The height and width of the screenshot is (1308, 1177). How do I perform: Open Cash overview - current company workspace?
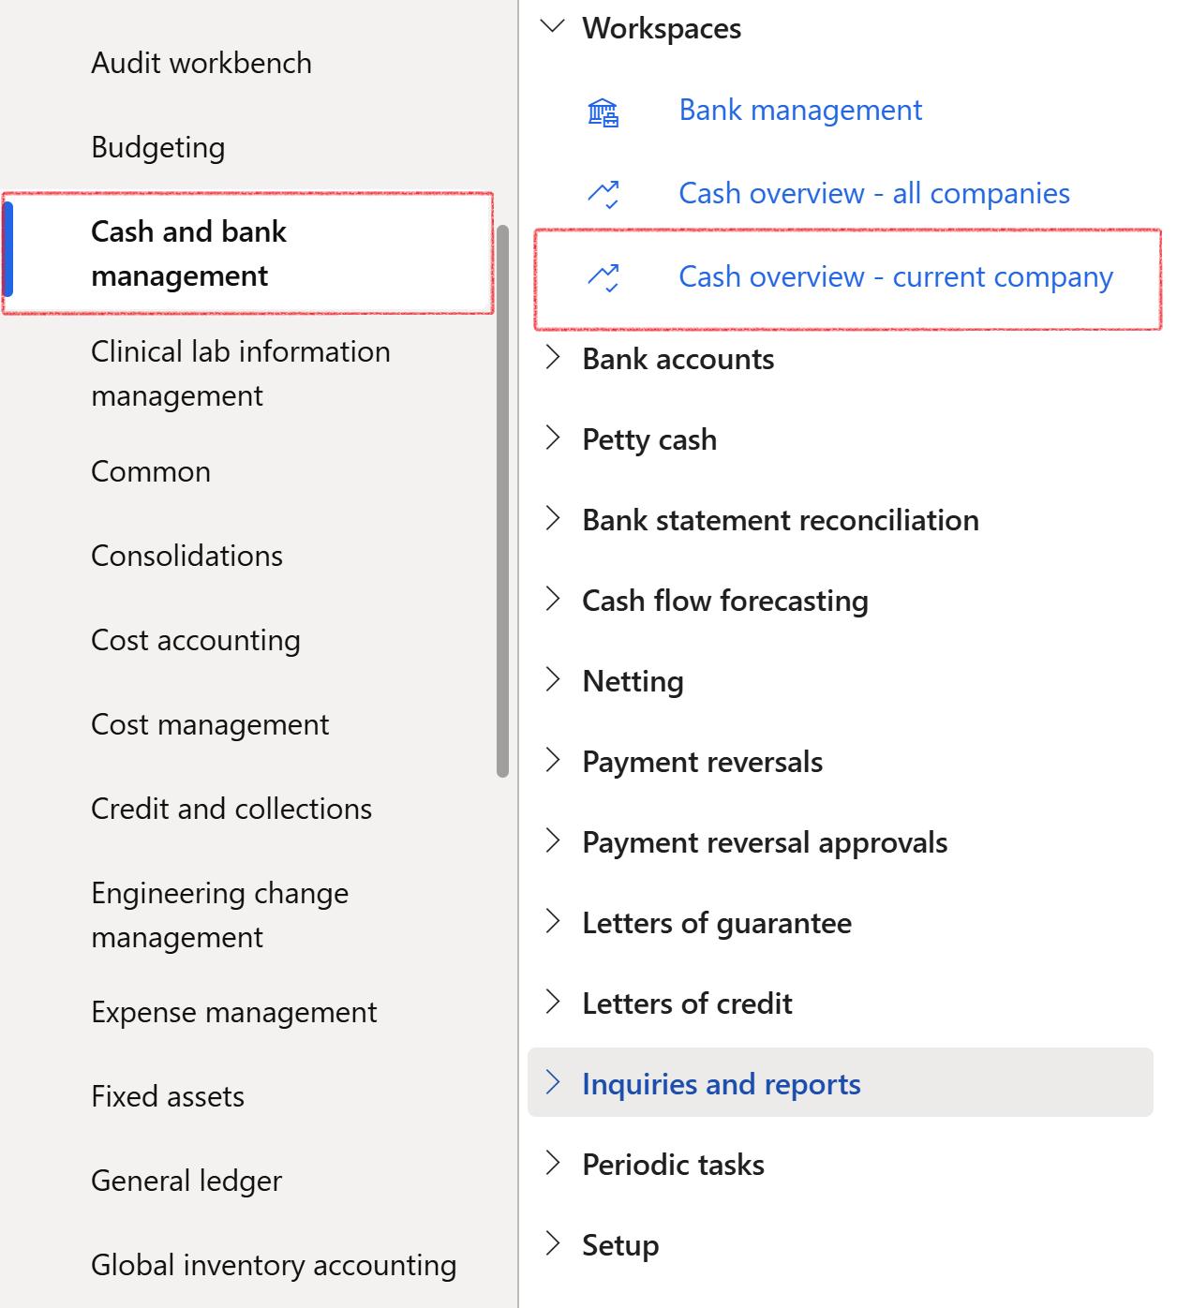(895, 277)
